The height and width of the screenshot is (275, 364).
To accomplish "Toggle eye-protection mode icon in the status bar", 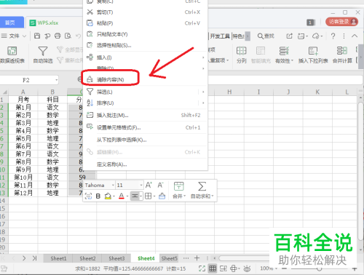I will [247, 268].
